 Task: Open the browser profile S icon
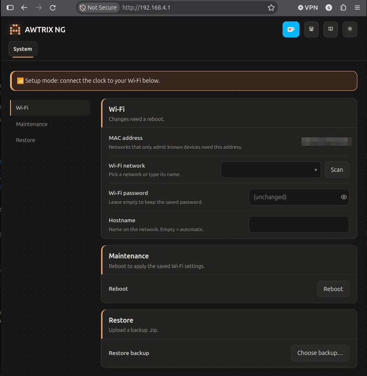pos(329,8)
